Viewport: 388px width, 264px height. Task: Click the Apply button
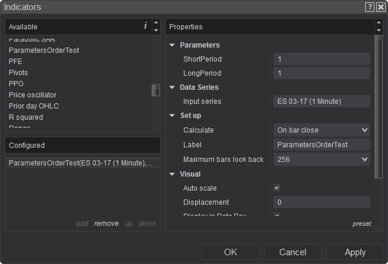click(x=355, y=252)
